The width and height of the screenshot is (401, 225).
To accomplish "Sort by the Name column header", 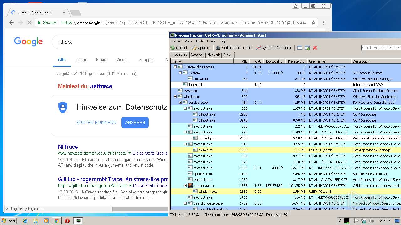I will [202, 61].
